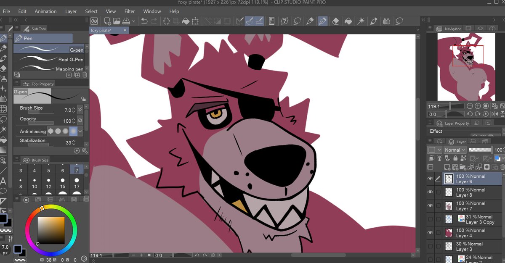This screenshot has height=263, width=505.
Task: Open Opacity dynamics settings button
Action: coord(80,121)
